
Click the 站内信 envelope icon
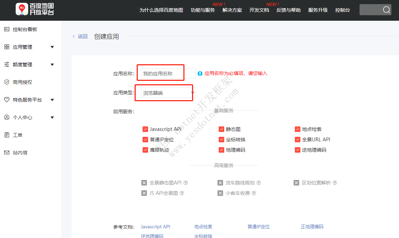(x=7, y=152)
